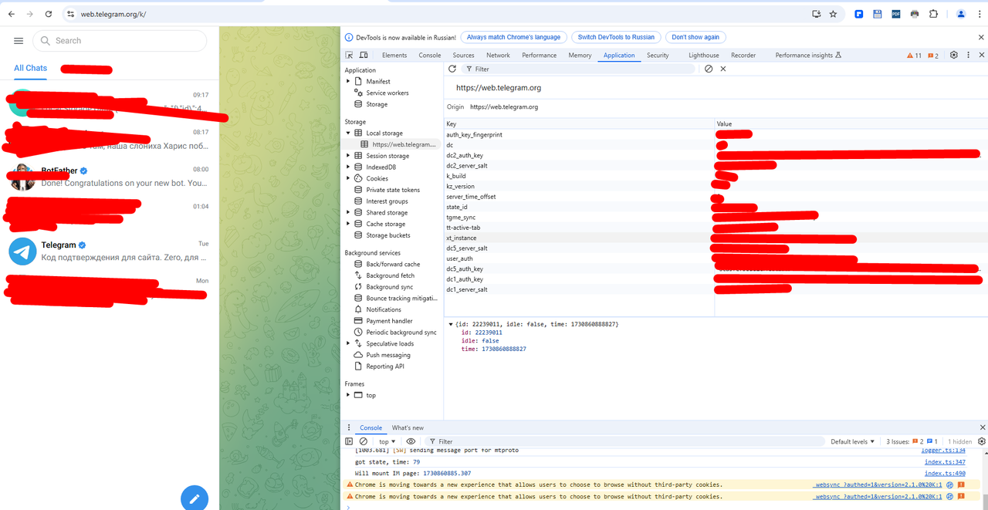Click the search field in Telegram sidebar

click(120, 40)
